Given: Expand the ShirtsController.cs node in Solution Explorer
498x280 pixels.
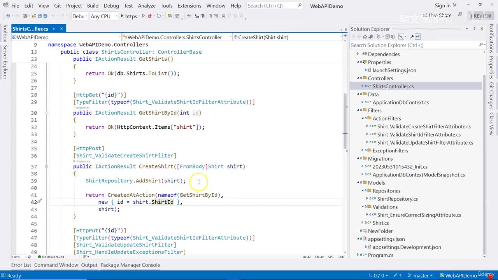Looking at the screenshot, I should pos(362,86).
